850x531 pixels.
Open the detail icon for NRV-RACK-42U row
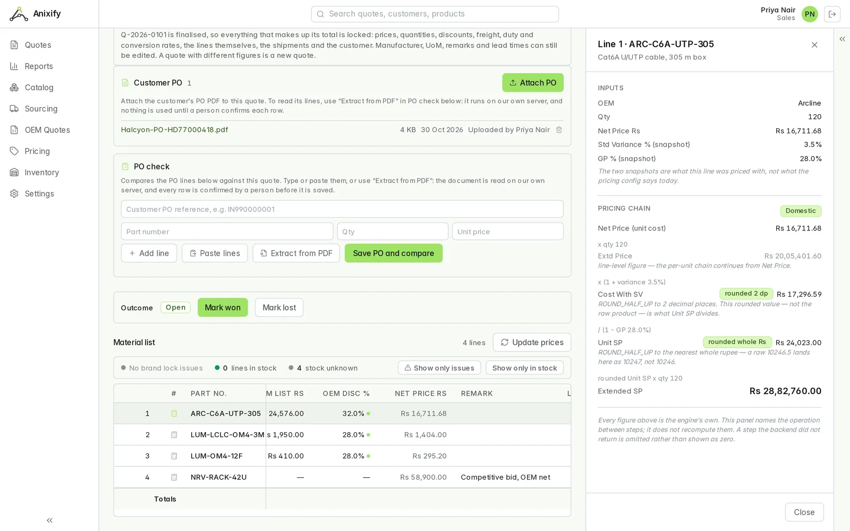click(x=174, y=477)
